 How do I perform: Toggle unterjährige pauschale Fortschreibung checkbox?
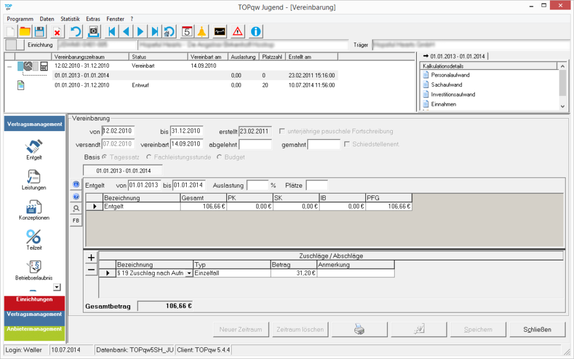click(283, 132)
